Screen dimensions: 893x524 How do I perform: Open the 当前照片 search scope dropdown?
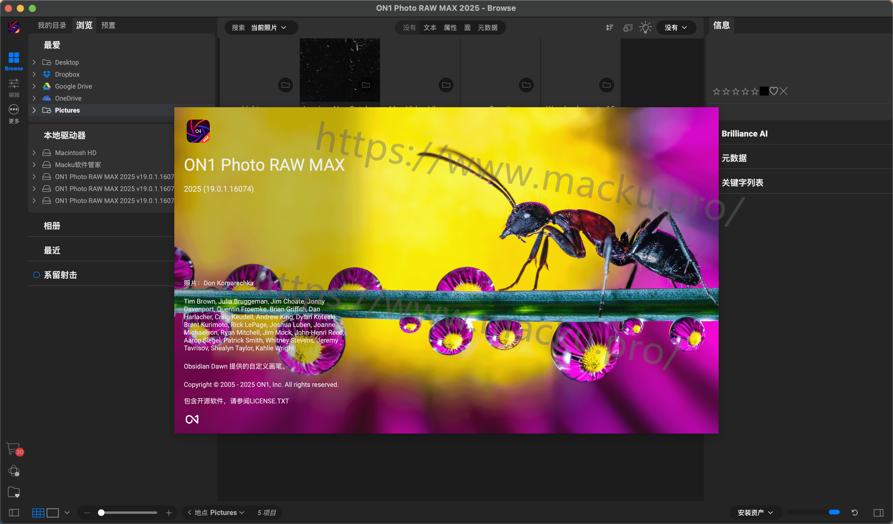pyautogui.click(x=269, y=28)
